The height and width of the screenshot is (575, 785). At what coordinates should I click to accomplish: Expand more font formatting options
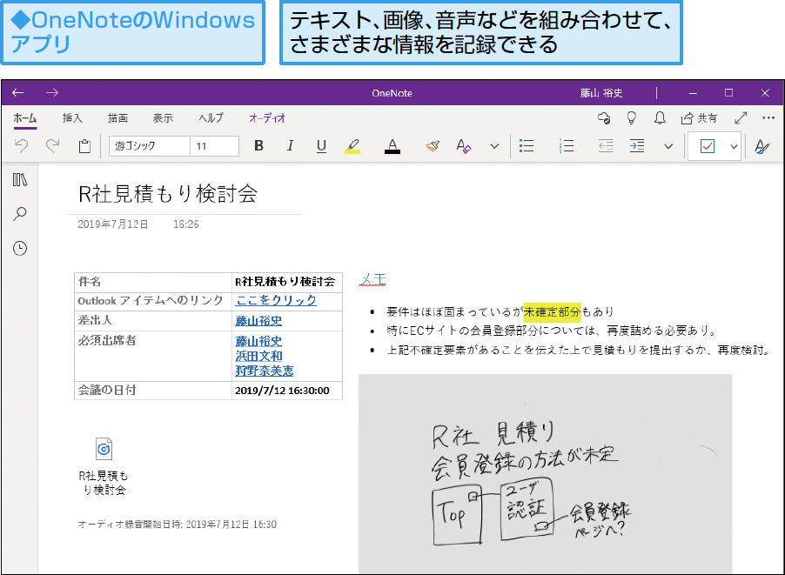[x=494, y=146]
